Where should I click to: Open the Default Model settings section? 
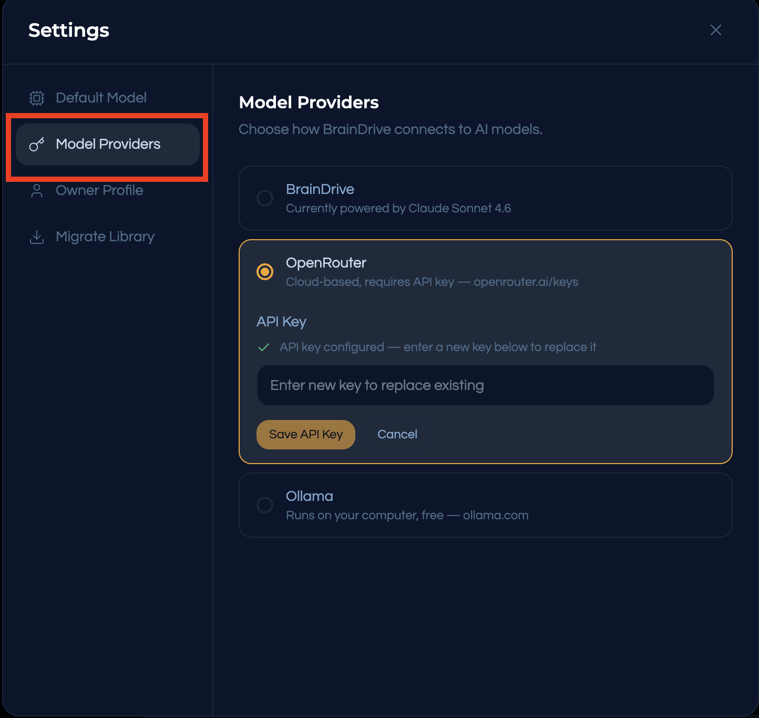[101, 98]
